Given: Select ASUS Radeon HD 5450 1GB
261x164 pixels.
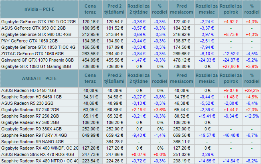Looking at the screenshot, I should tap(28, 90).
